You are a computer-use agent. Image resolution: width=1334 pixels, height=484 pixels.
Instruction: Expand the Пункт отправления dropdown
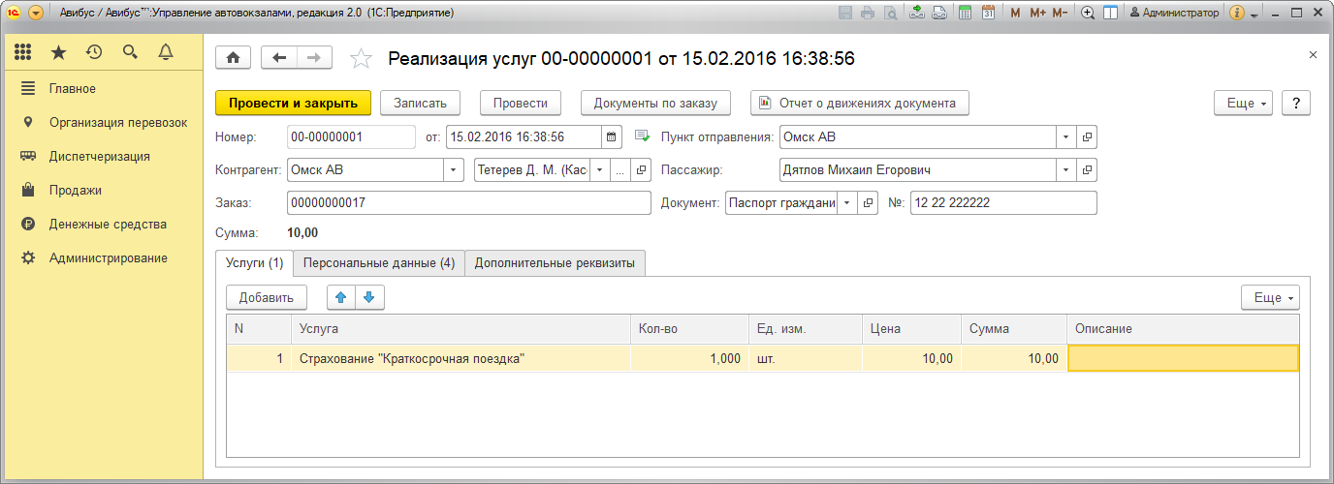click(1066, 136)
